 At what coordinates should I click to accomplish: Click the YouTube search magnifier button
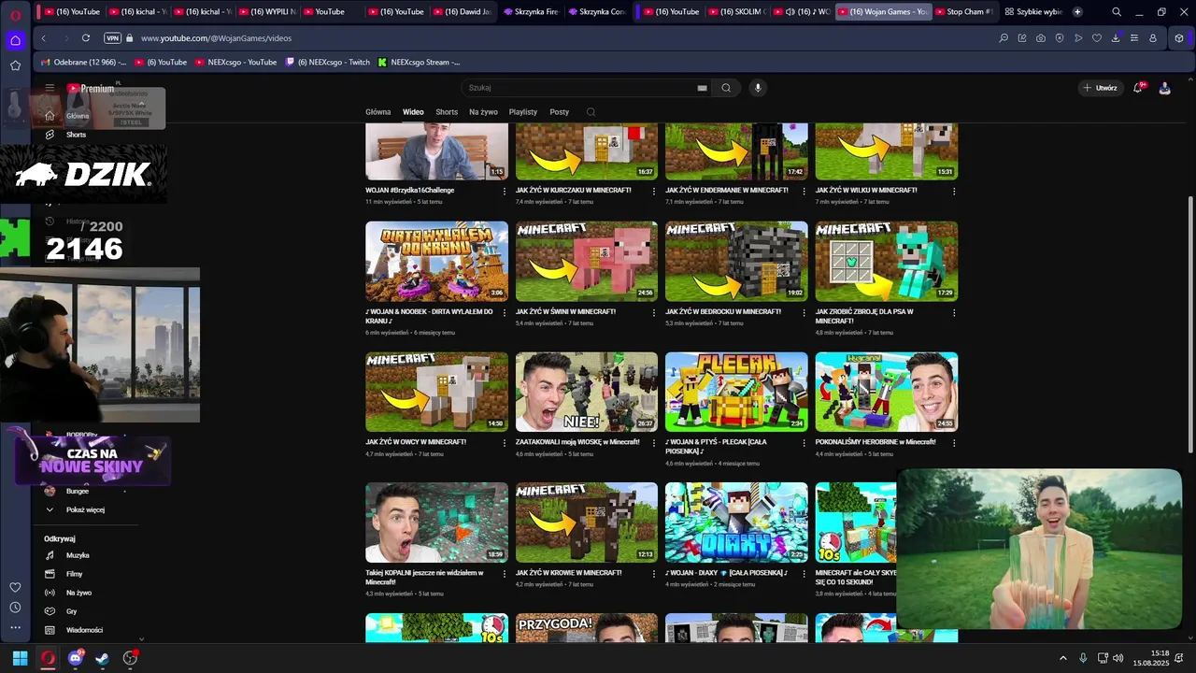pyautogui.click(x=726, y=88)
